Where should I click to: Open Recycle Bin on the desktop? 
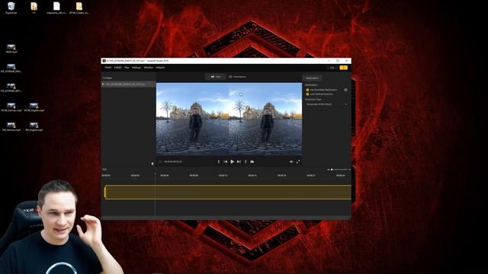[11, 8]
